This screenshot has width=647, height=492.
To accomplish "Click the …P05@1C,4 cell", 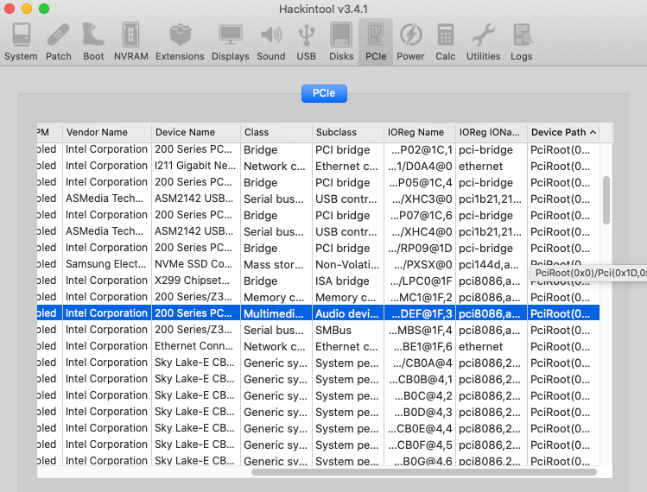I will pos(421,182).
